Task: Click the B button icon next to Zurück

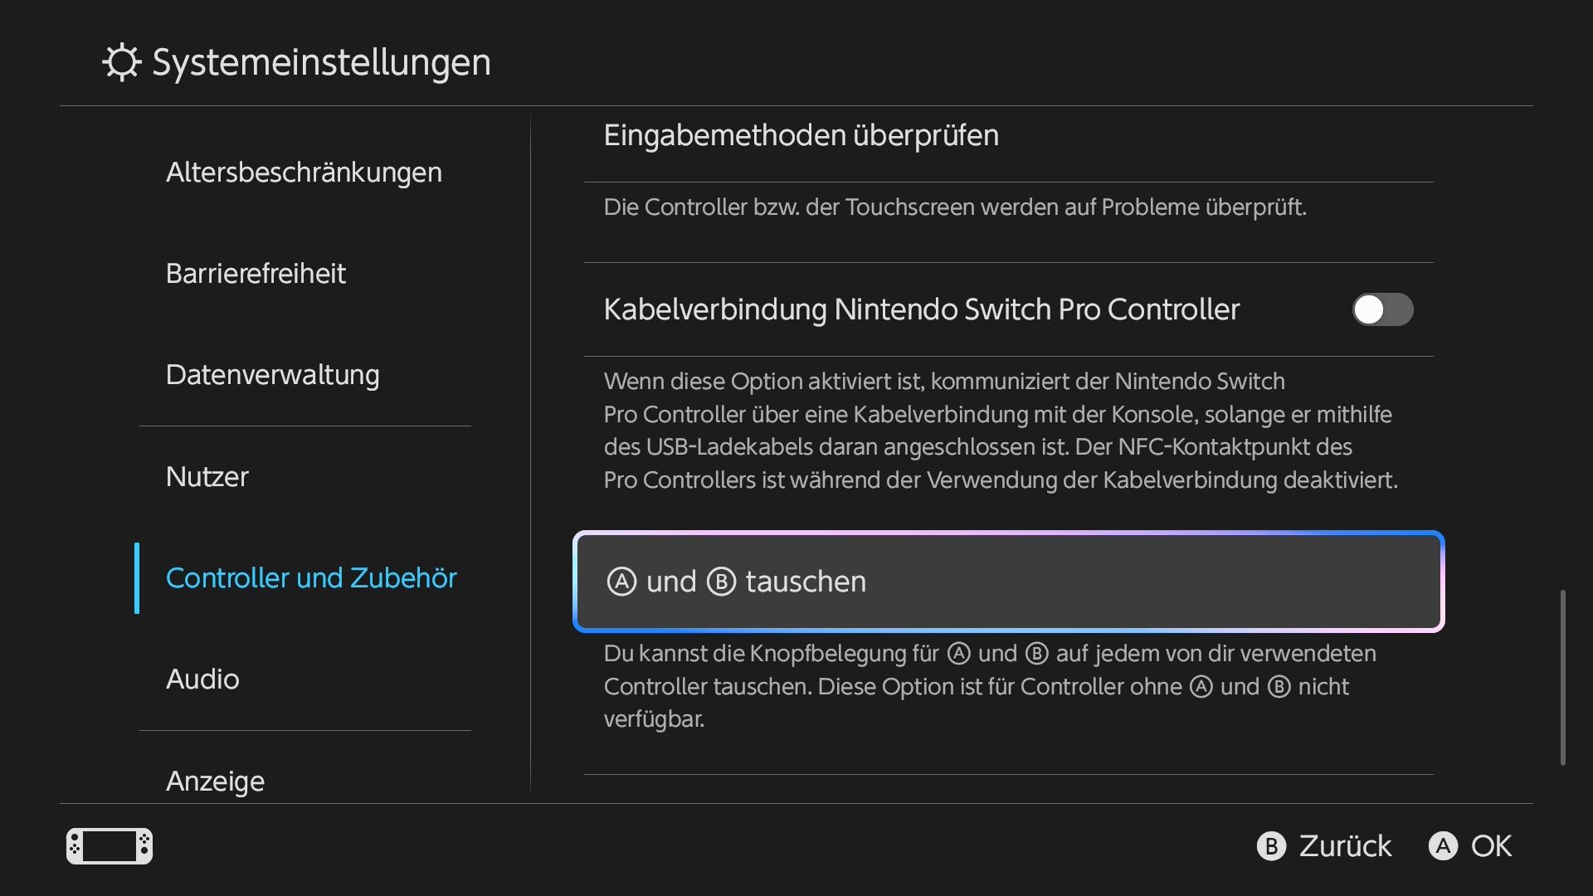Action: (x=1270, y=846)
